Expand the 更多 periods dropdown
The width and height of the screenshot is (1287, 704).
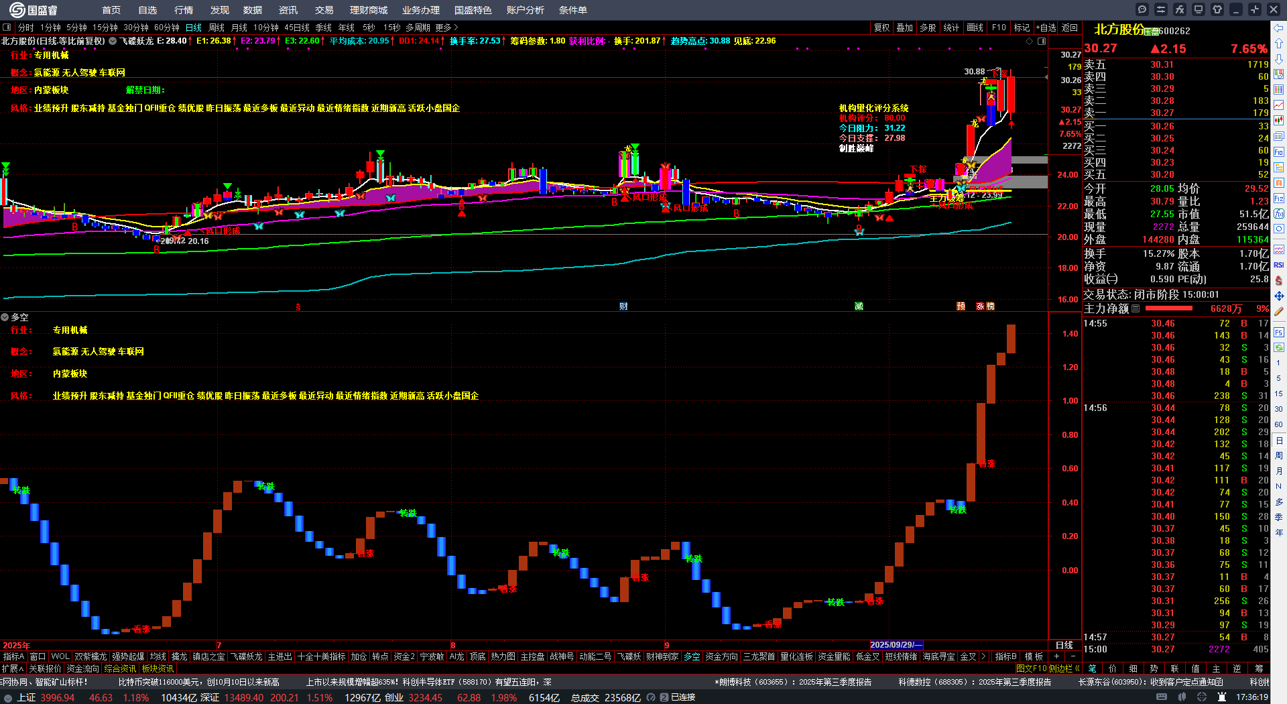point(446,27)
